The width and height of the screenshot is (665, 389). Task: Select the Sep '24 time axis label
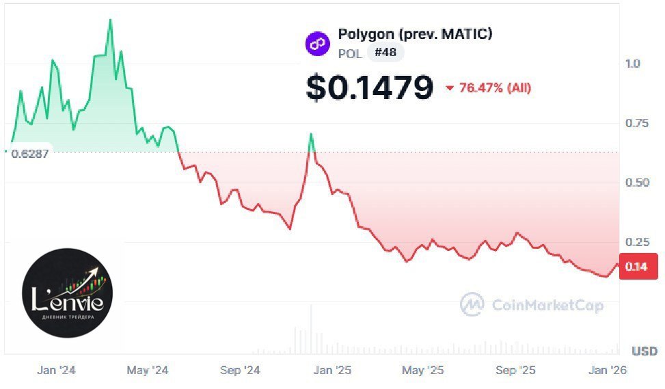point(240,370)
